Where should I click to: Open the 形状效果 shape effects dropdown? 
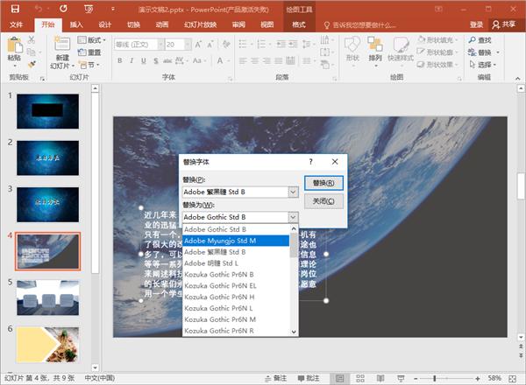437,64
